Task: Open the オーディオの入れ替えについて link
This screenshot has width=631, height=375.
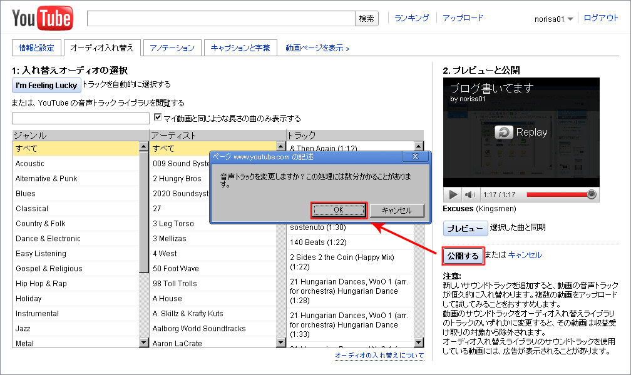Action: click(379, 355)
